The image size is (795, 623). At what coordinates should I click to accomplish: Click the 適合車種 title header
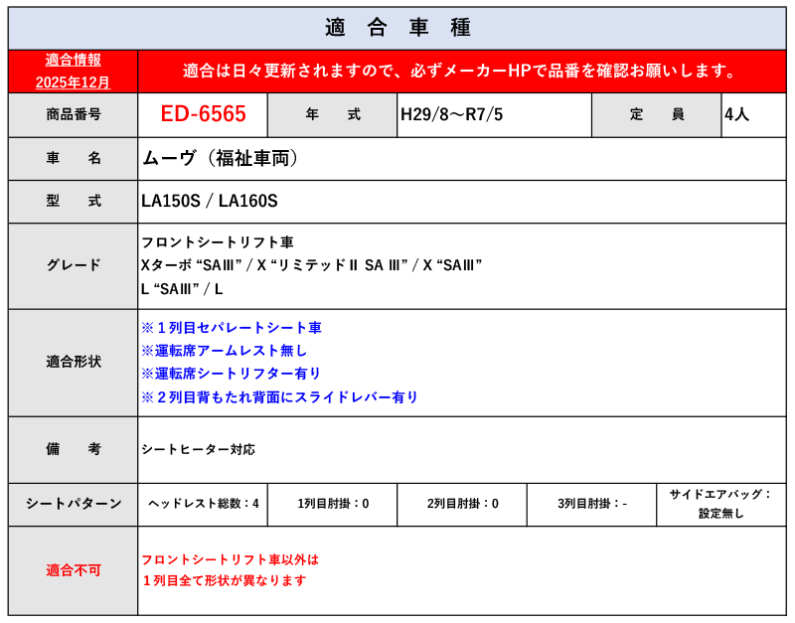[397, 28]
